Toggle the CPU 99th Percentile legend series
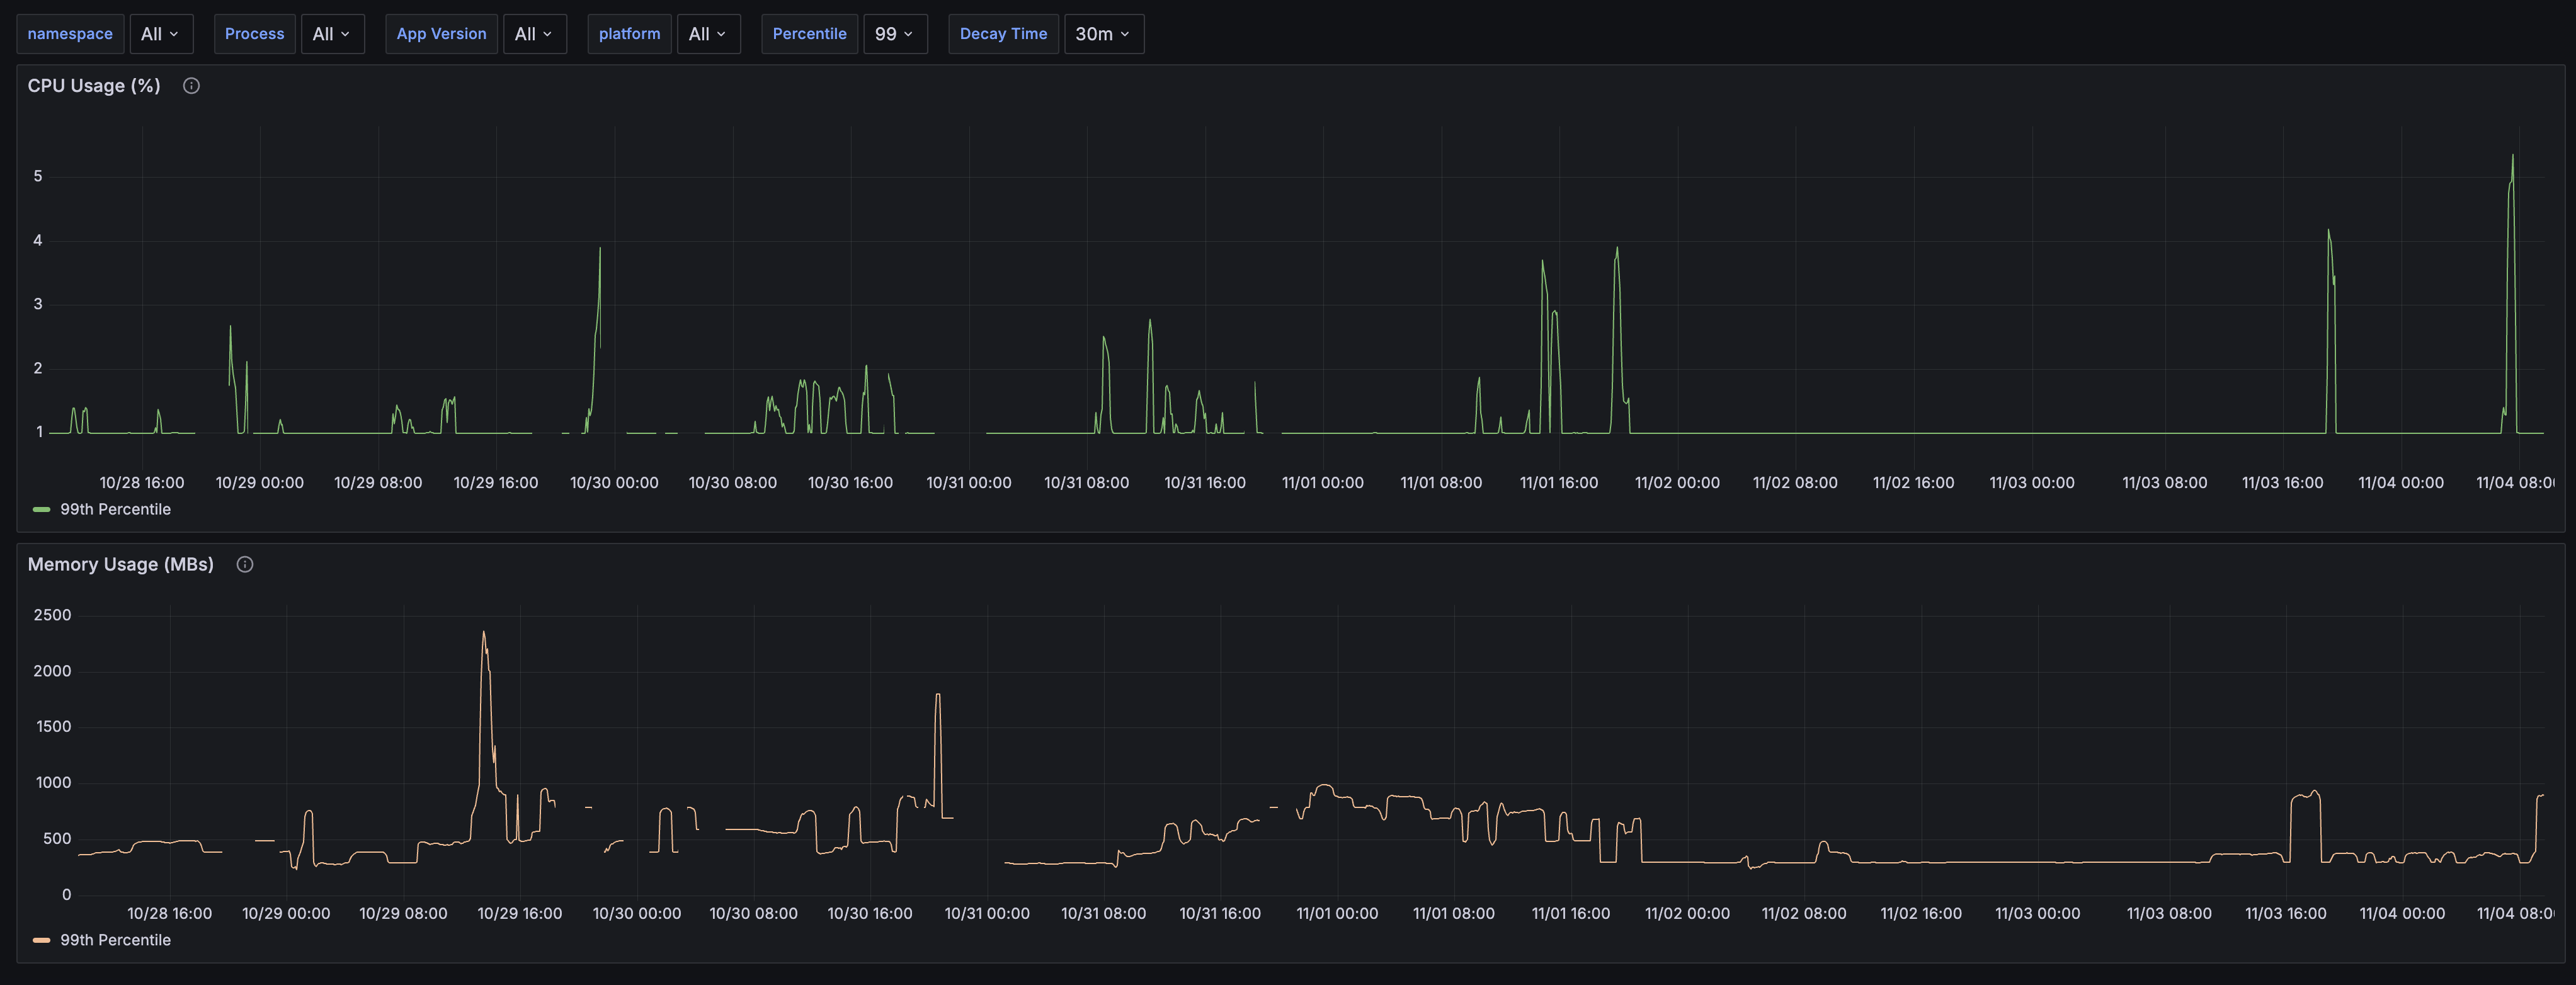The width and height of the screenshot is (2576, 985). pyautogui.click(x=115, y=510)
